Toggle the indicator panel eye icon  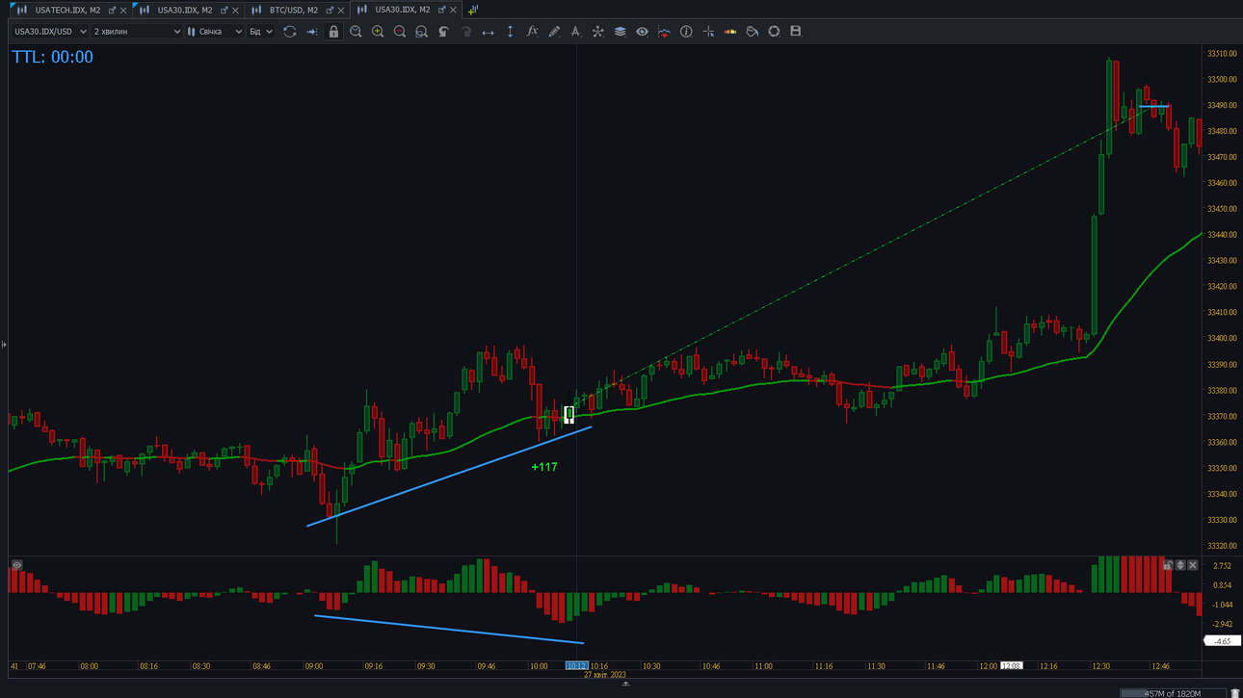tap(17, 565)
